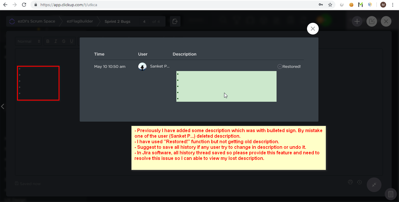Toggle italic formatting in editor
This screenshot has width=399, height=202.
pos(56,42)
